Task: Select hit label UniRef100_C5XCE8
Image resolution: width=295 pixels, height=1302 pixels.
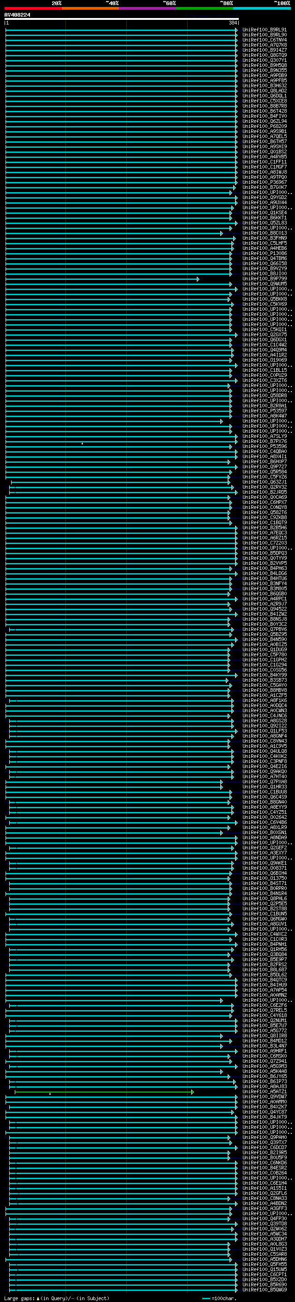Action: tap(265, 101)
